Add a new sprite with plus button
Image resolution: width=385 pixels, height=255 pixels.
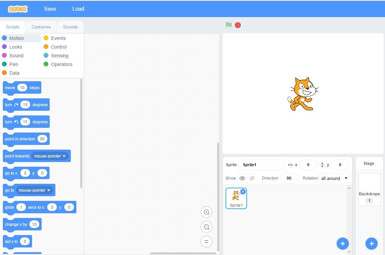click(x=342, y=244)
